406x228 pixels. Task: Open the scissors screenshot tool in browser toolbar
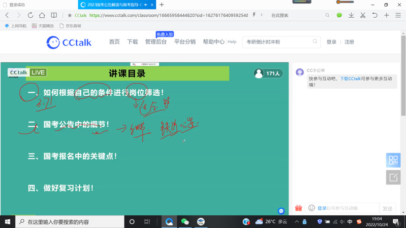pos(362,15)
